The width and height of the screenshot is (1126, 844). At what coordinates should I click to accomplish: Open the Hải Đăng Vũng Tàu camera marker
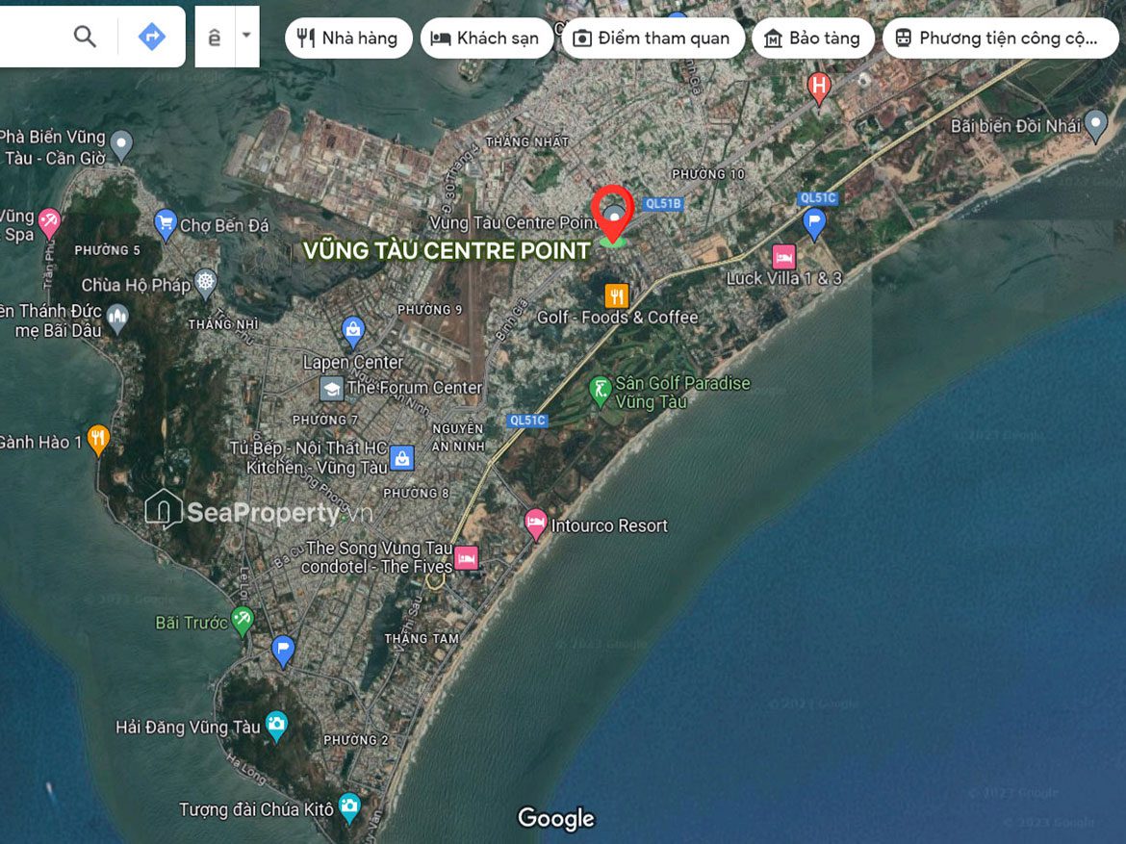pos(276,726)
